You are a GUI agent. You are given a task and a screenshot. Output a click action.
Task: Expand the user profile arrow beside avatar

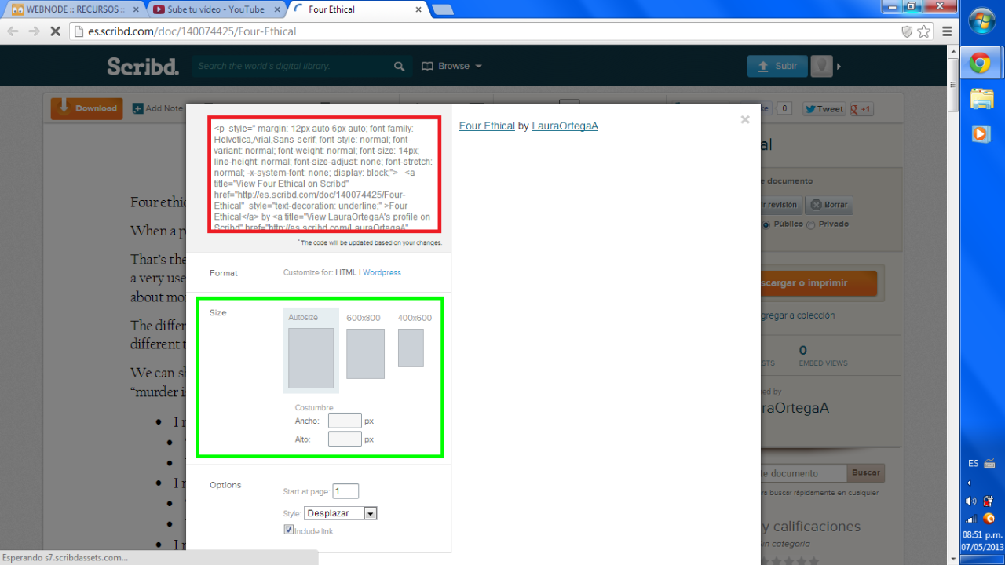(x=839, y=67)
